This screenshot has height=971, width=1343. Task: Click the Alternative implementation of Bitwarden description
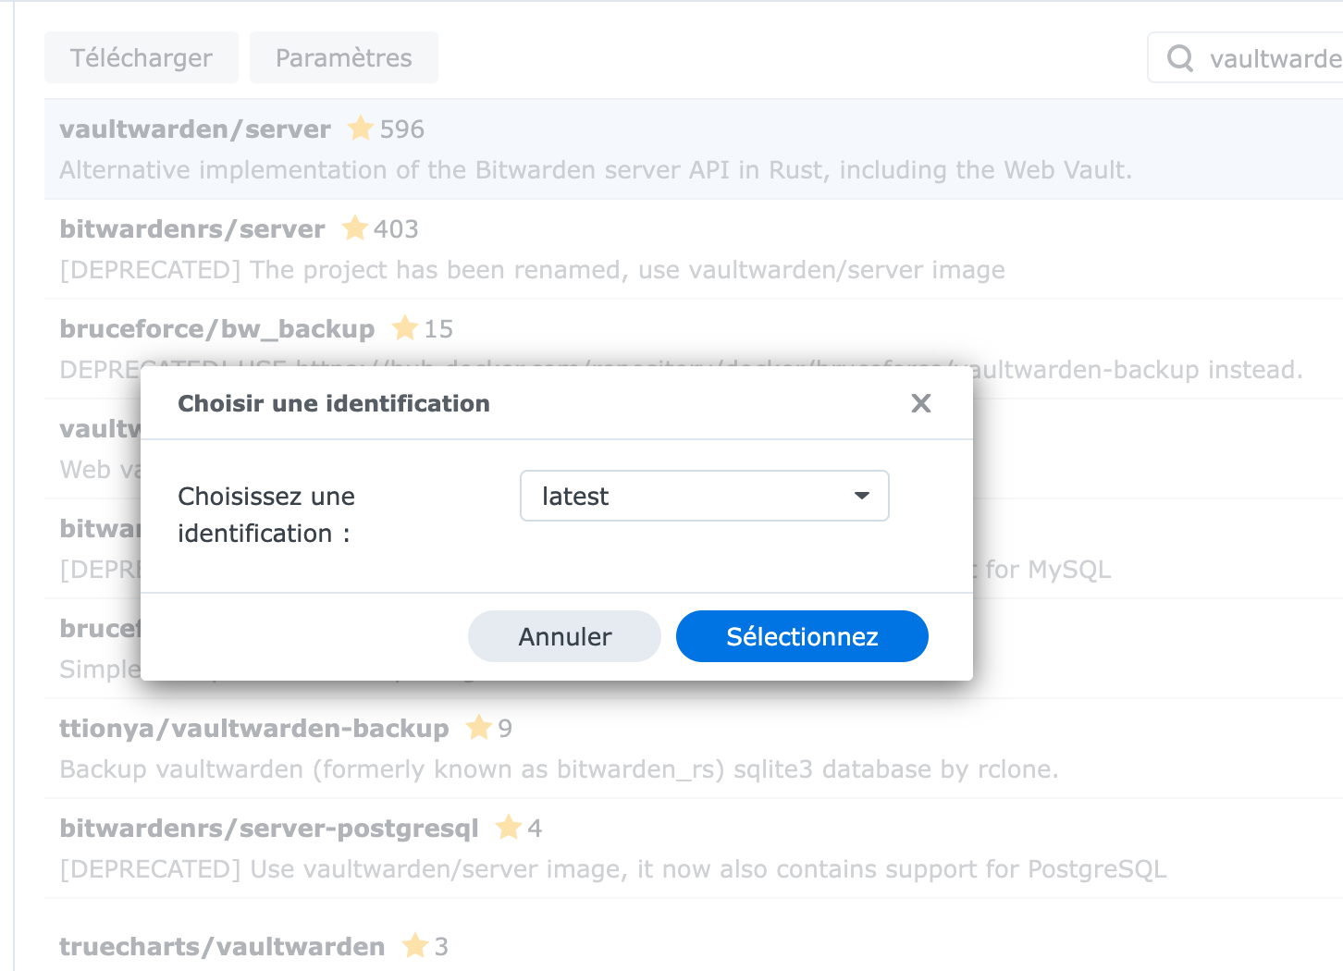click(x=596, y=170)
